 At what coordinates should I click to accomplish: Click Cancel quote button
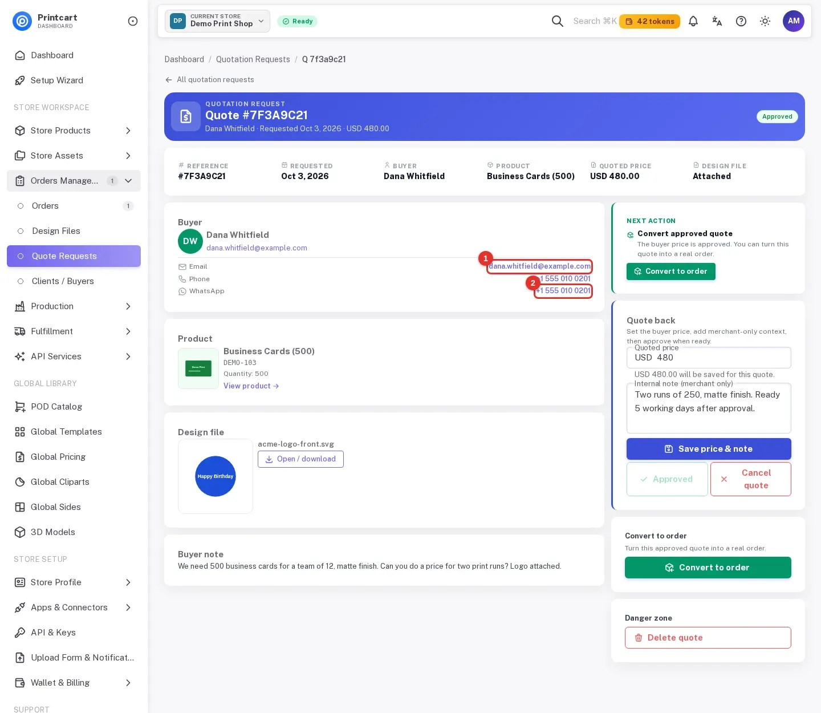tap(750, 479)
